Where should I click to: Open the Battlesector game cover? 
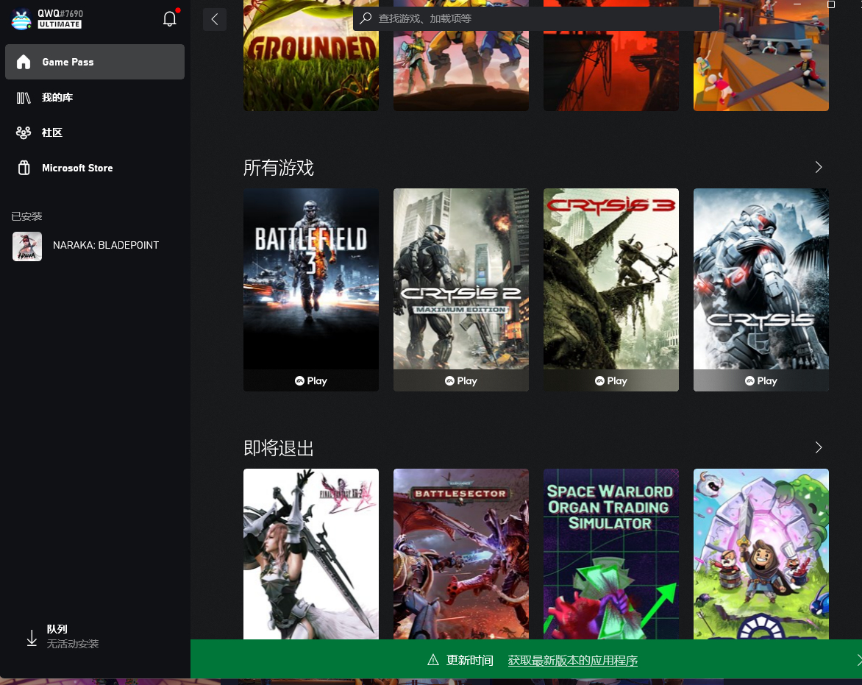point(460,553)
